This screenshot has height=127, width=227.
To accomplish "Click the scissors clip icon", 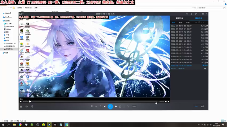I will click(120, 107).
